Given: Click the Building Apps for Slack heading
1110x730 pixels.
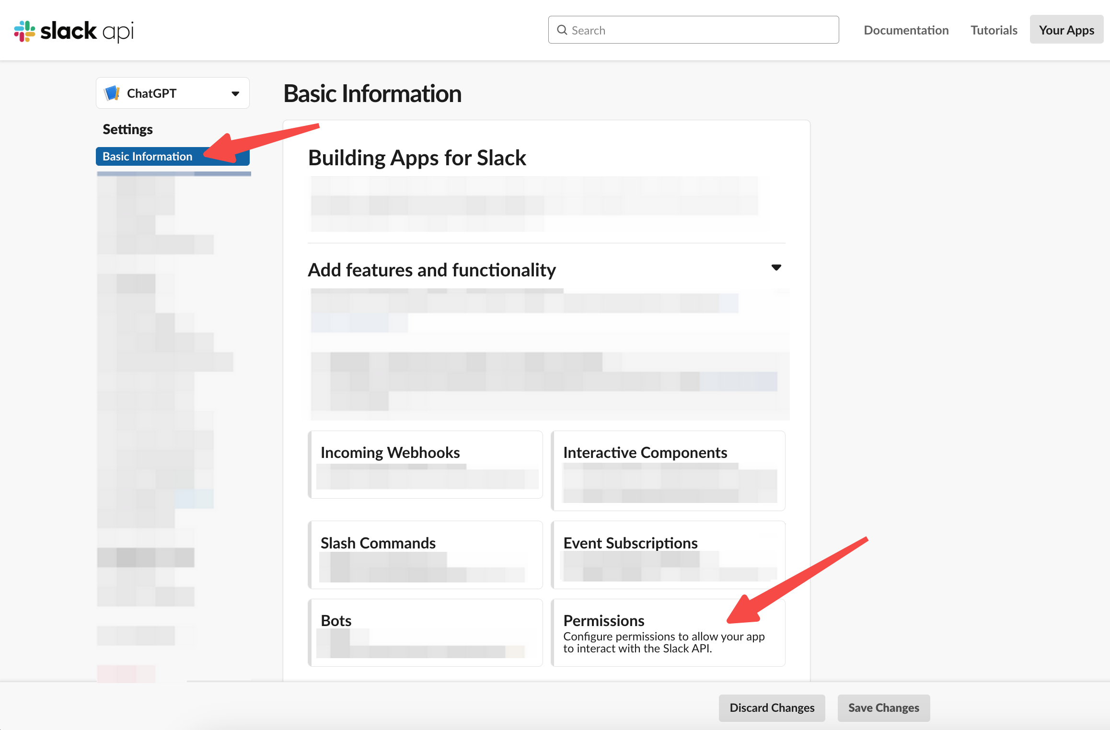Looking at the screenshot, I should click(x=417, y=158).
